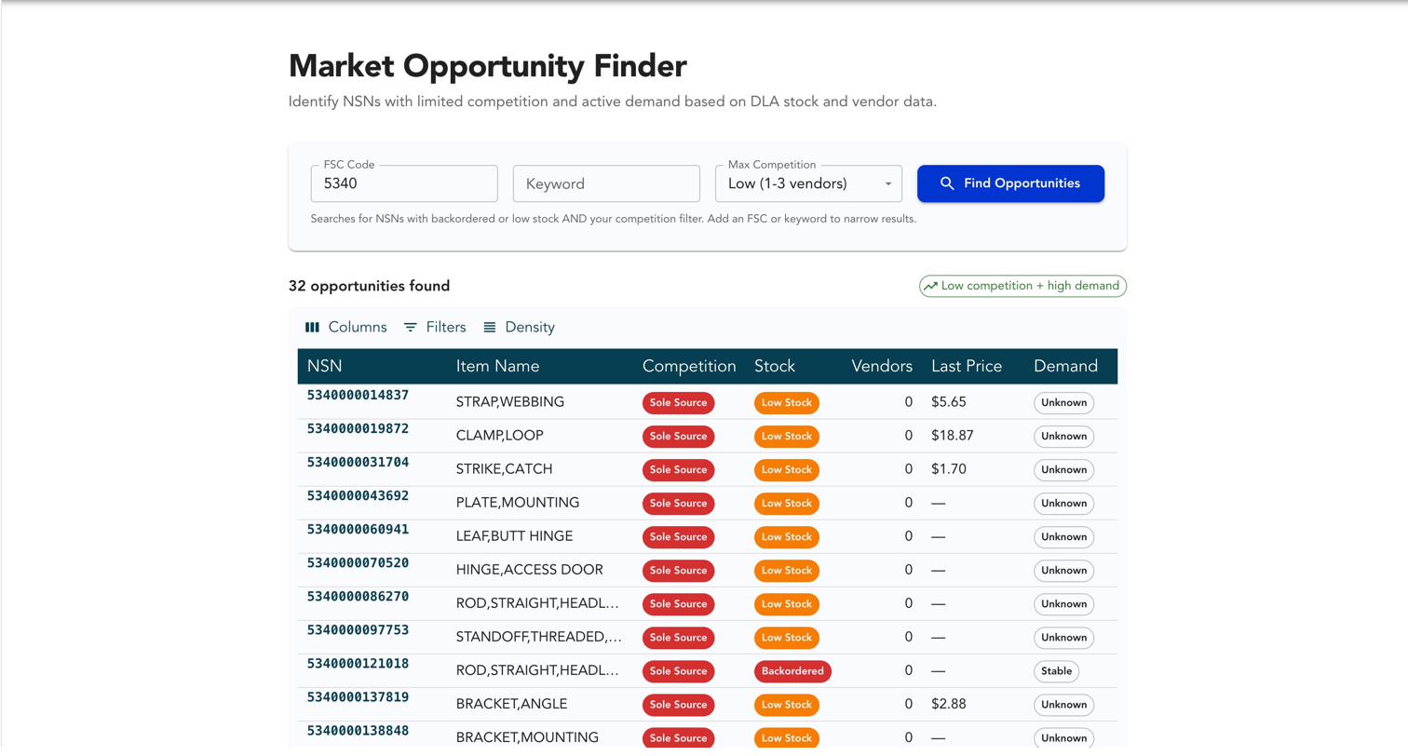Open NSN 5340000138848
This screenshot has height=756, width=1408.
(358, 730)
